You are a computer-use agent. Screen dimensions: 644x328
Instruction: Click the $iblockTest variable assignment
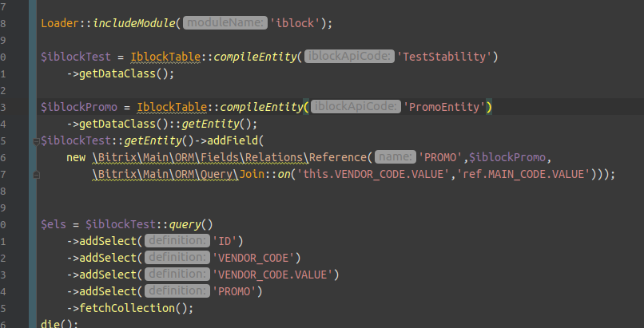tap(76, 57)
